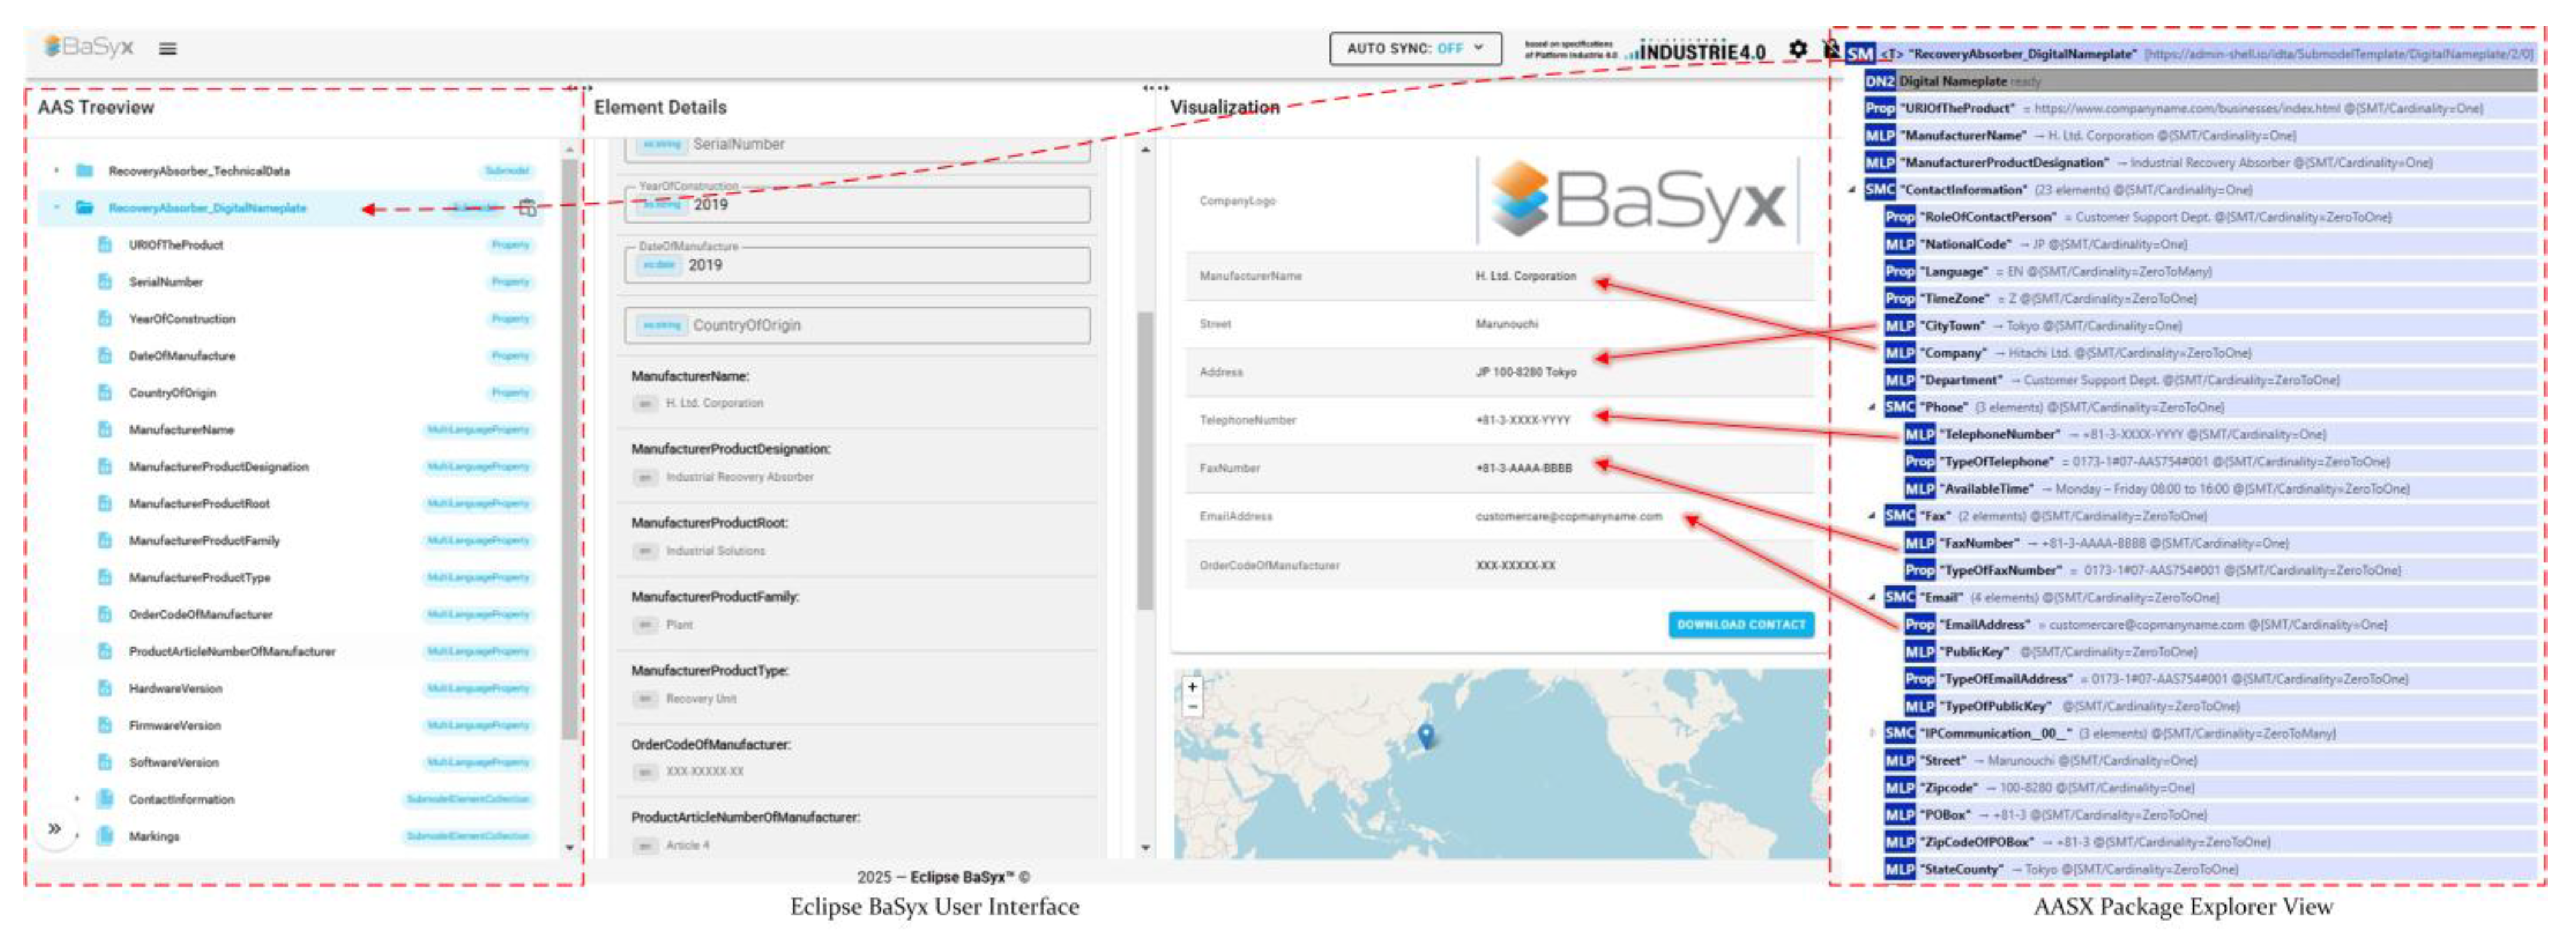The image size is (2576, 933).
Task: Click the double-chevron sidebar expand button
Action: click(x=55, y=828)
